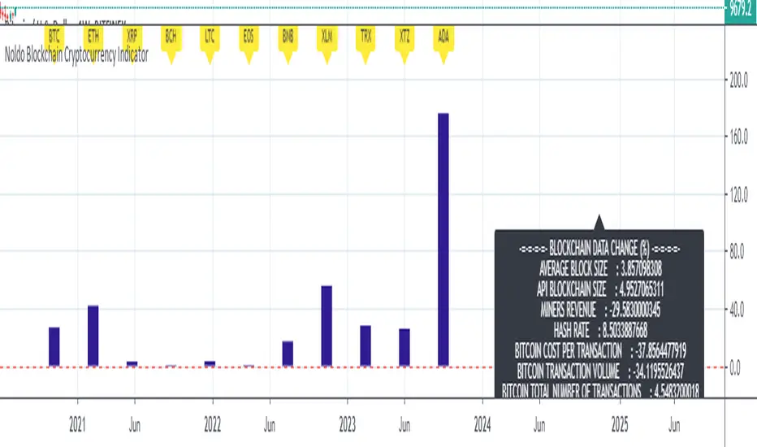
Task: Click the AVERAGE BLOCK SIZE line
Action: click(600, 268)
